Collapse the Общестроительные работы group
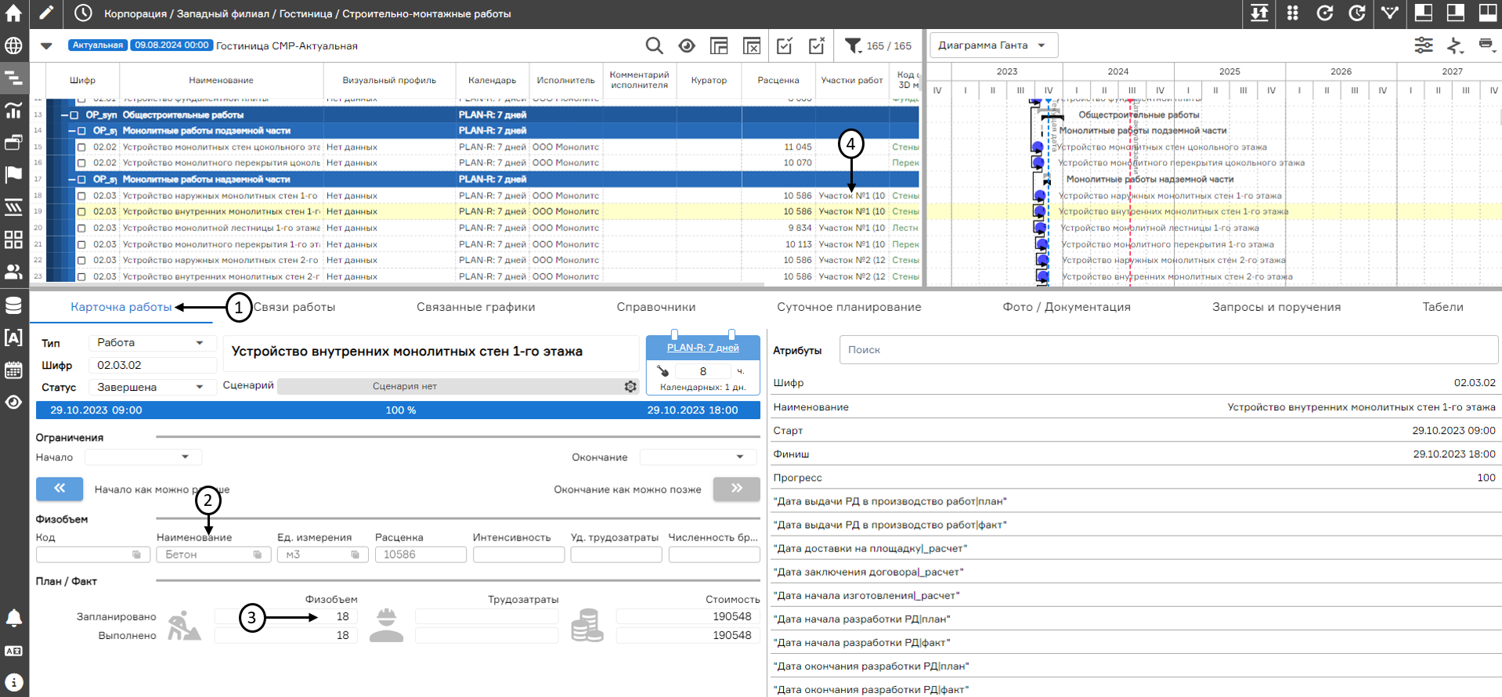The image size is (1502, 697). pyautogui.click(x=64, y=115)
